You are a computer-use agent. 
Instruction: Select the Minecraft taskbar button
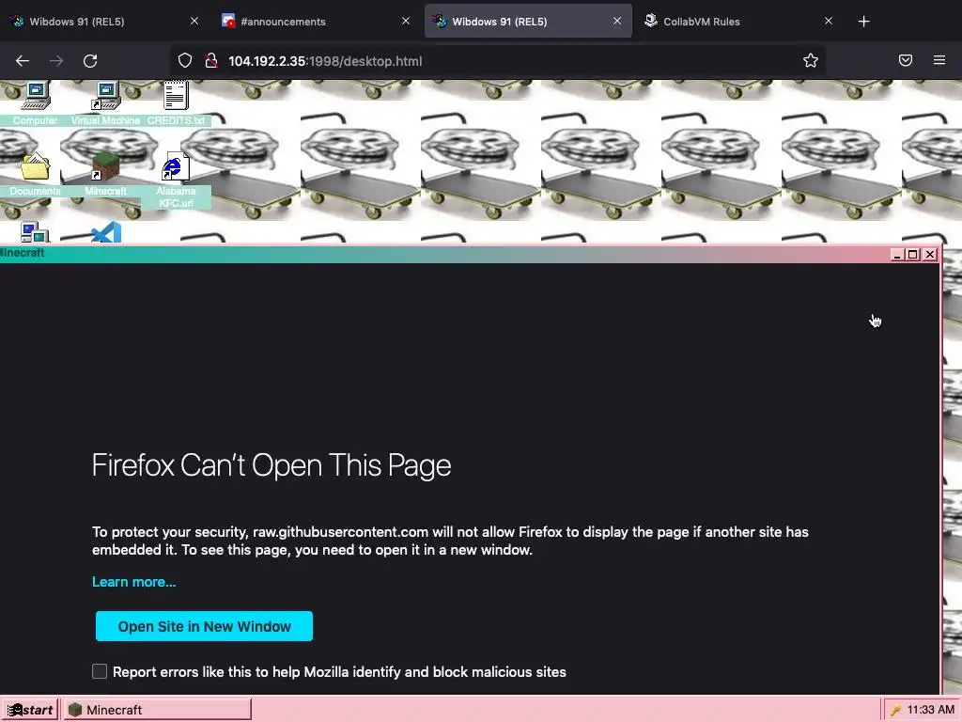(157, 710)
